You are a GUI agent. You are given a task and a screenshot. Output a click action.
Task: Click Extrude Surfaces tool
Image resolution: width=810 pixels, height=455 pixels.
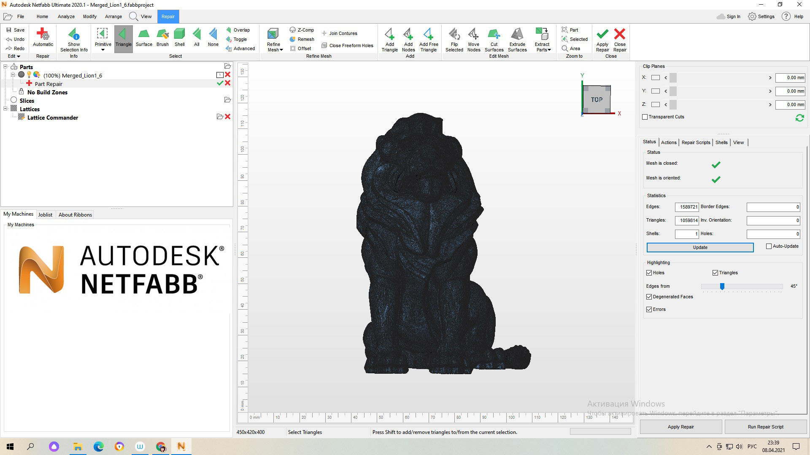[517, 40]
